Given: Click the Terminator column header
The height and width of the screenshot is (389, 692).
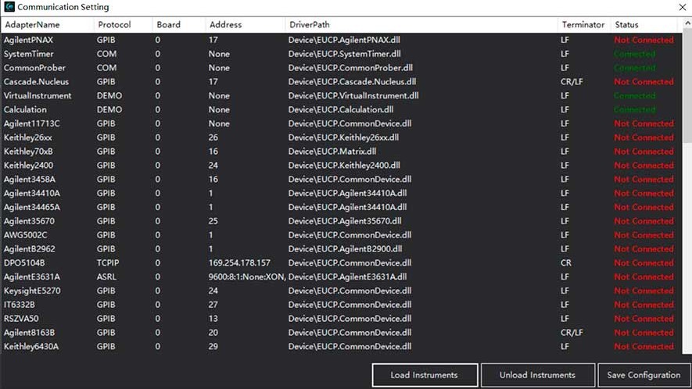Looking at the screenshot, I should (584, 25).
